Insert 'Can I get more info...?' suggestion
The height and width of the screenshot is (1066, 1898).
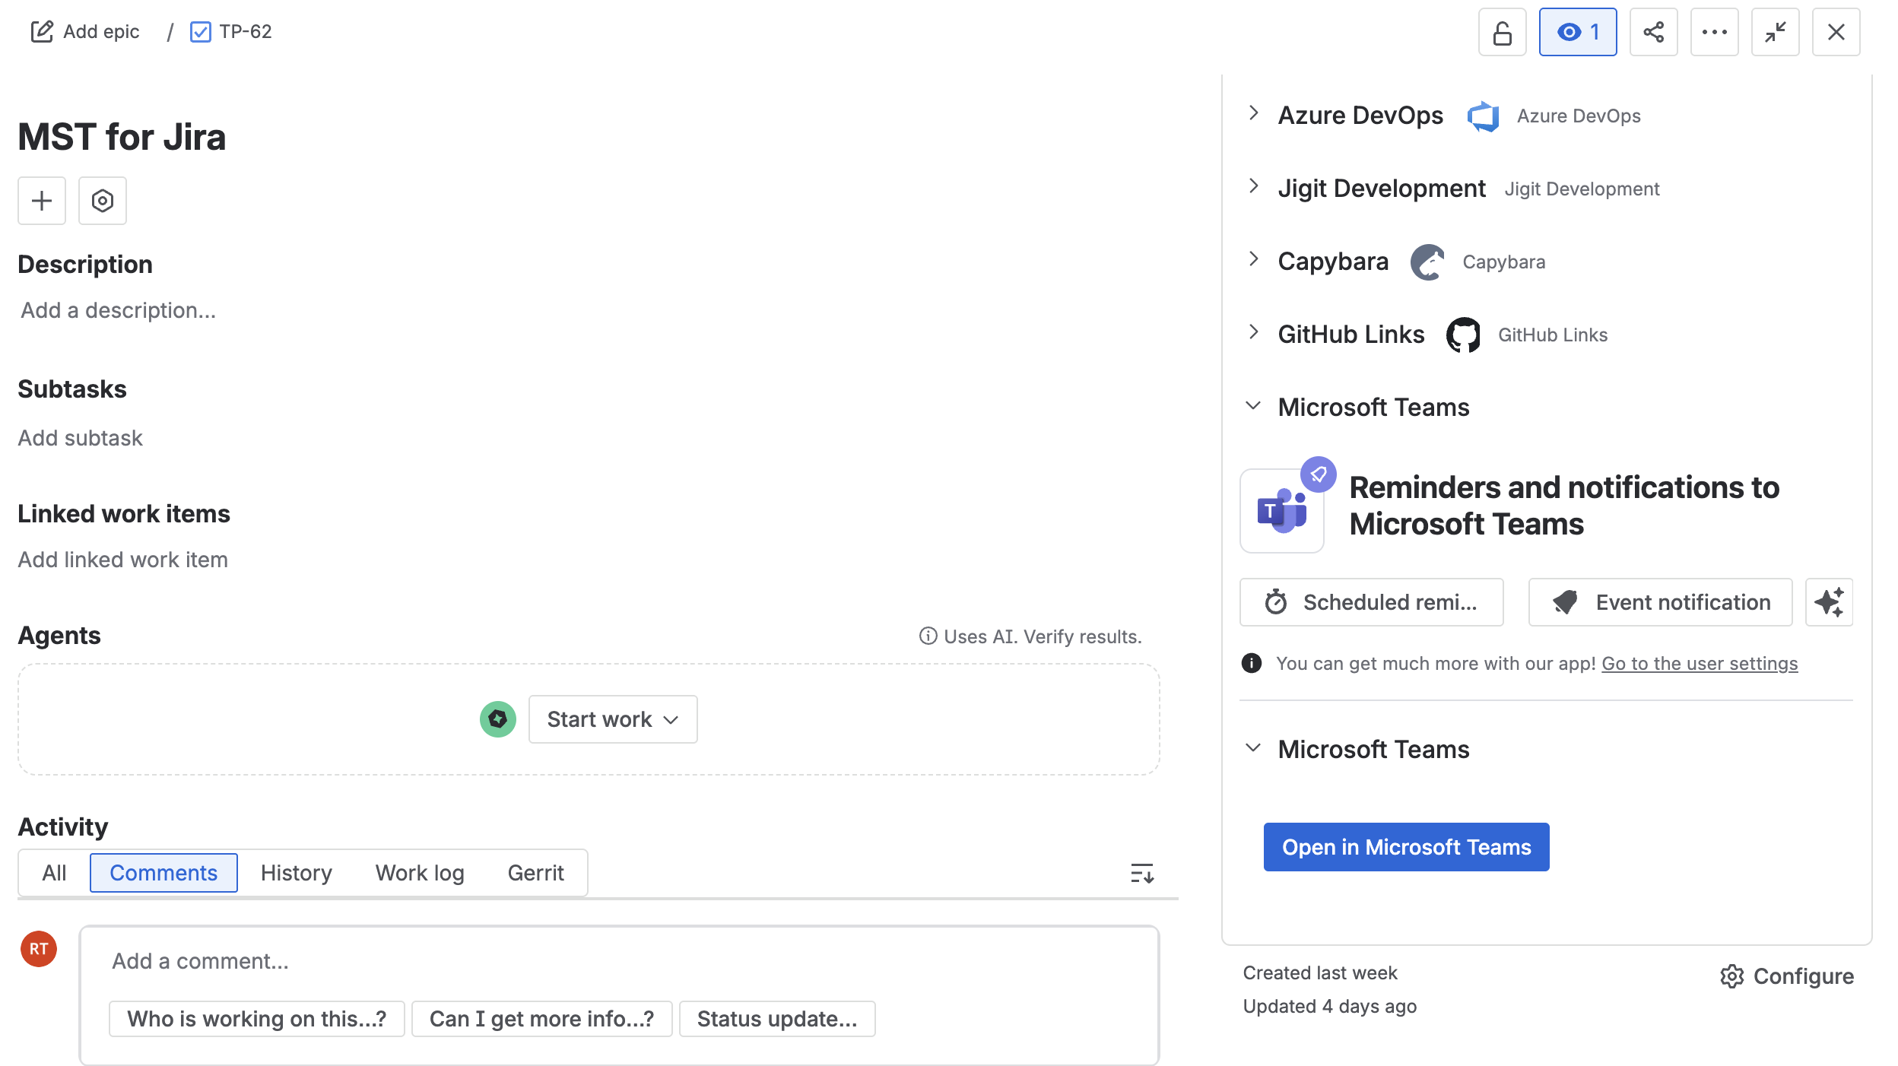[542, 1019]
